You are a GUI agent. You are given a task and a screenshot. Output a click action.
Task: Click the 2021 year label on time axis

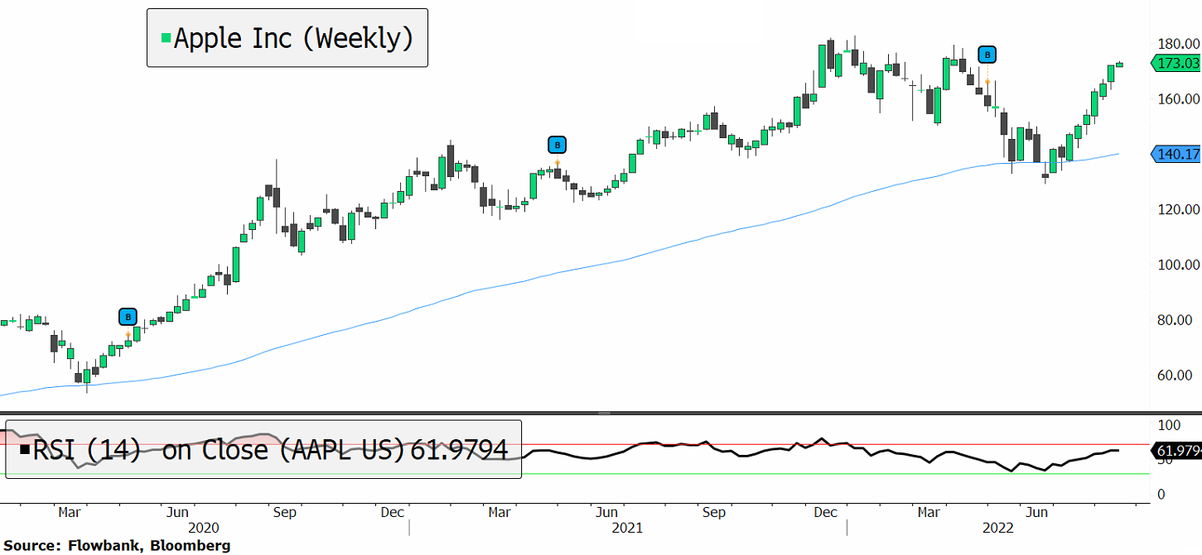[x=626, y=528]
